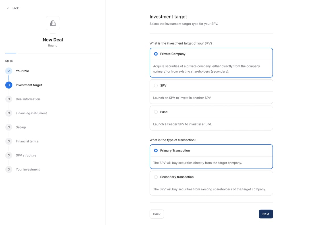Click the checkmark icon for Your role

coord(9,71)
